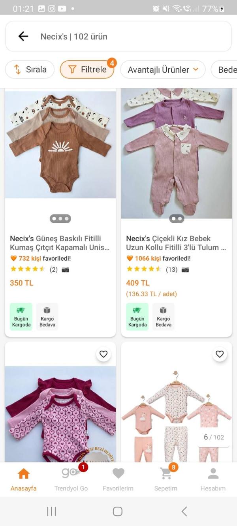This screenshot has height=526, width=237.
Task: Open Sırala sort options
Action: click(30, 70)
